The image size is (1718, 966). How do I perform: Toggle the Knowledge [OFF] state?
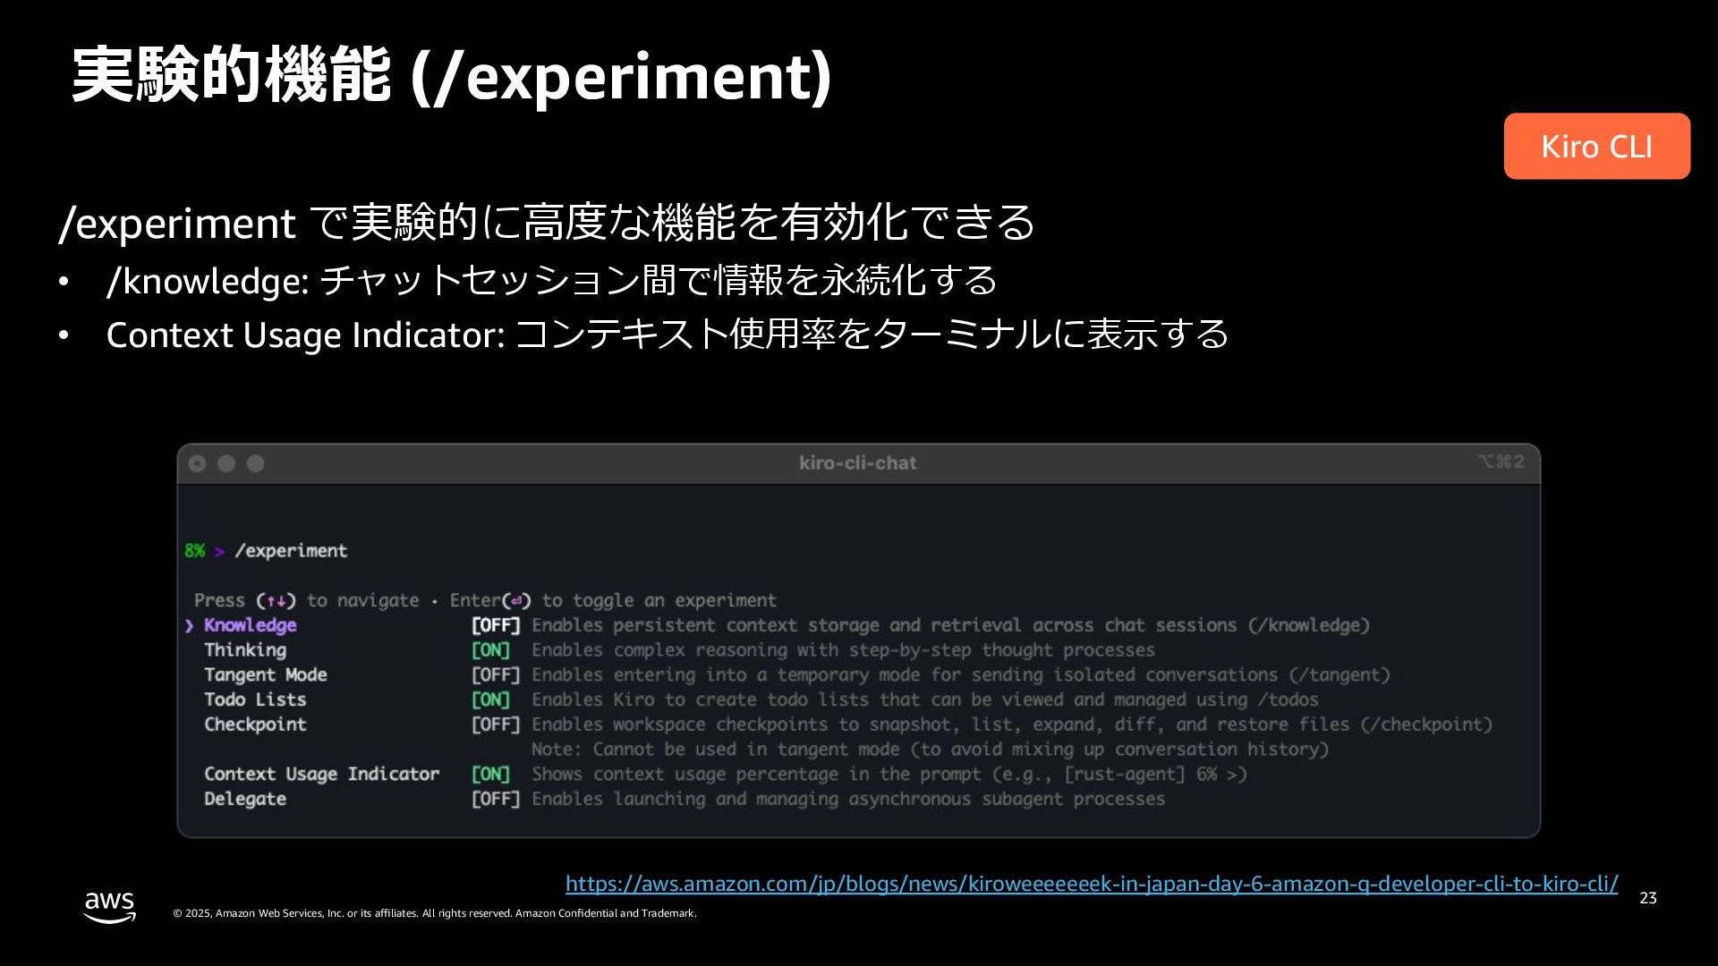(495, 625)
